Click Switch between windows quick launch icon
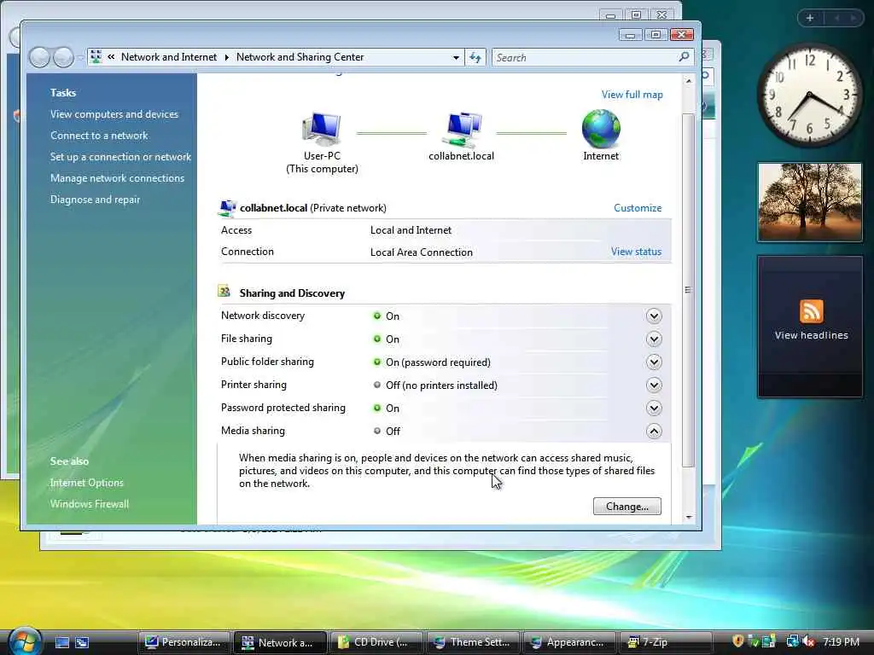The height and width of the screenshot is (655, 874). [82, 642]
